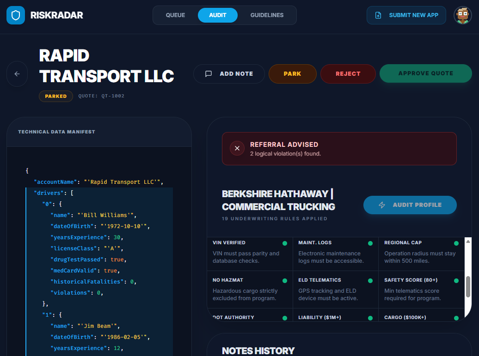Dismiss the Referral Advised X icon
The width and height of the screenshot is (479, 356).
[237, 148]
